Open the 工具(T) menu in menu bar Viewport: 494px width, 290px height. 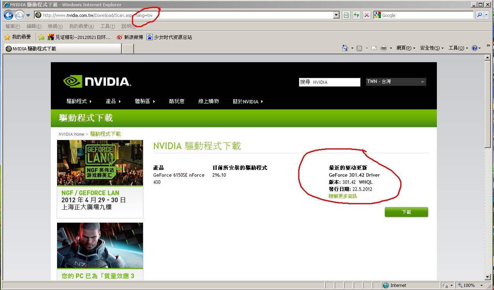point(108,26)
